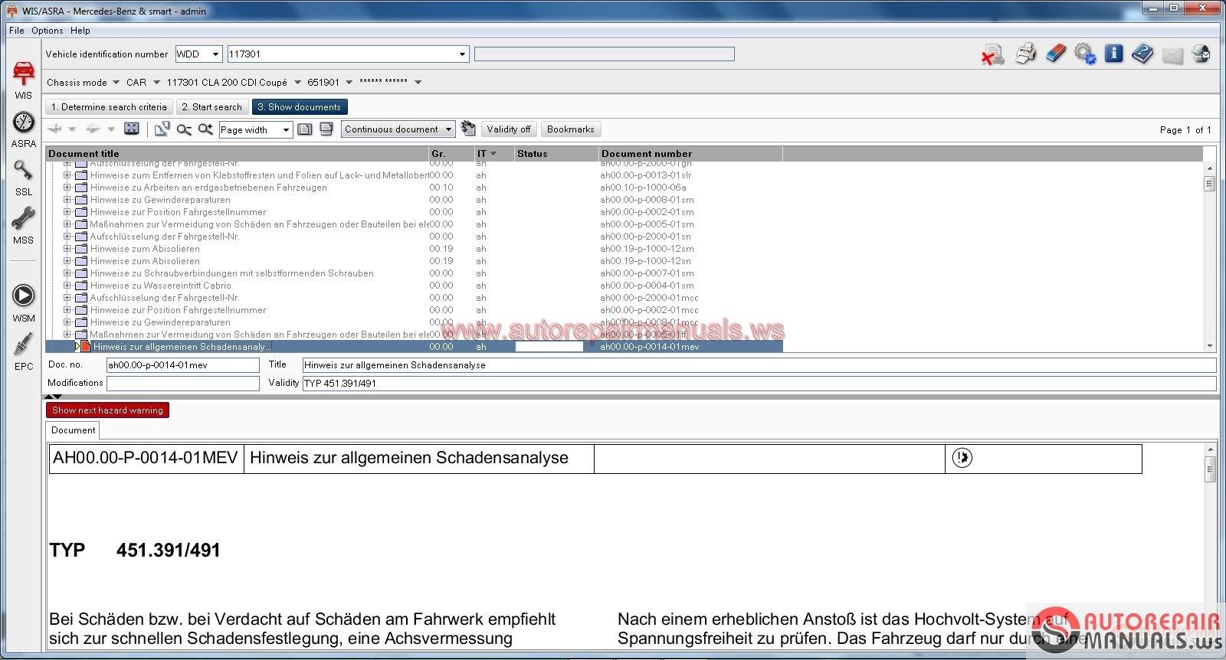Sort by Document number column
The image size is (1226, 660).
(x=690, y=154)
